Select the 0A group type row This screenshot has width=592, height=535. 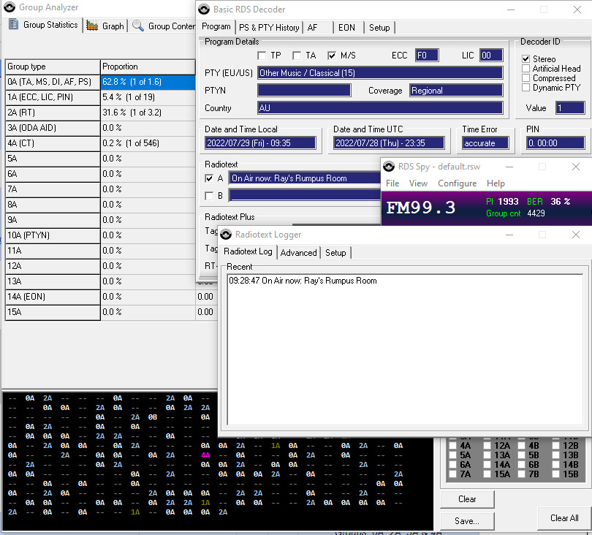[51, 82]
